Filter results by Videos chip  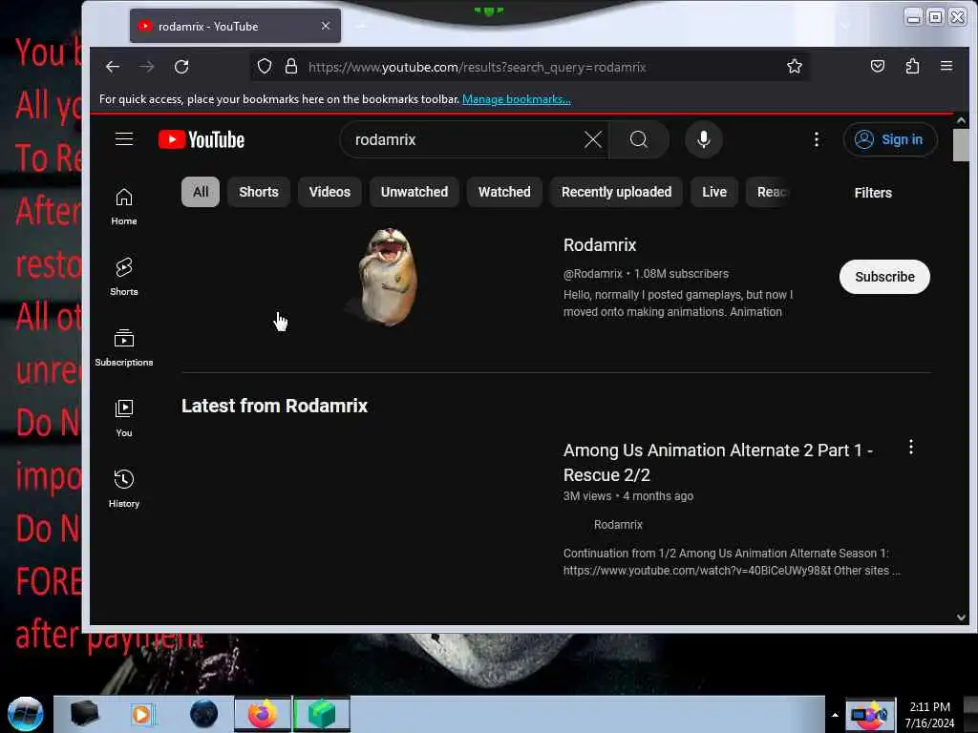point(330,192)
